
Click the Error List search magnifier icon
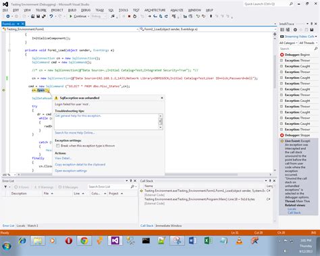(132, 186)
